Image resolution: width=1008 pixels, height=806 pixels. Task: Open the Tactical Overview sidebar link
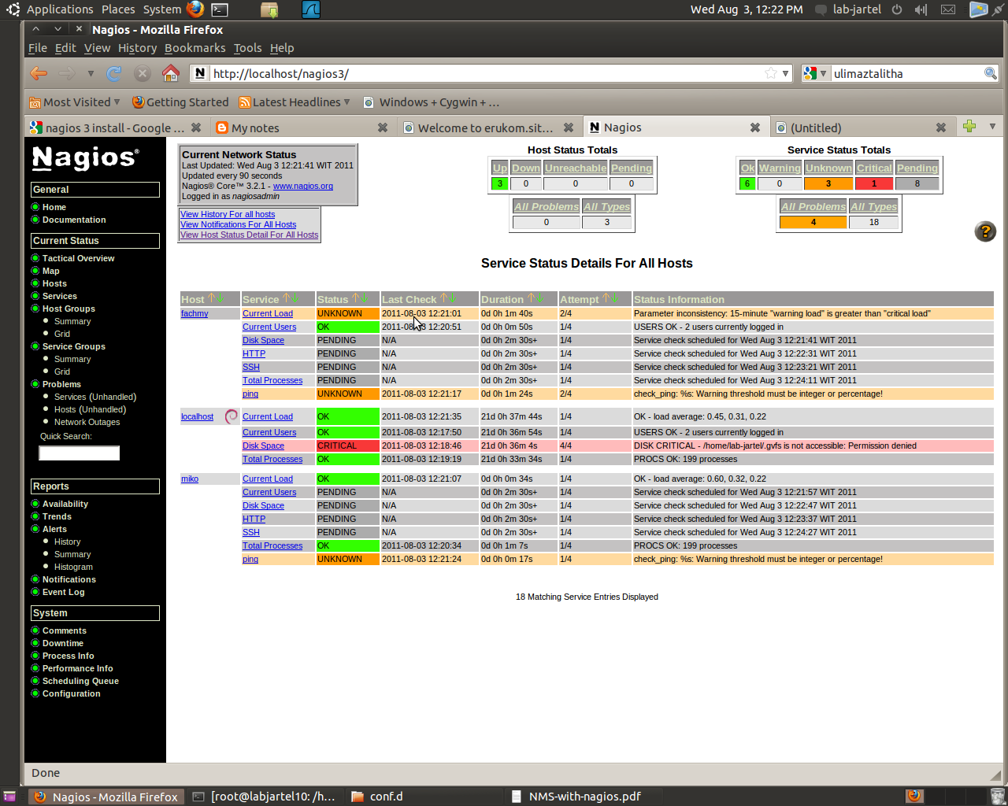[78, 258]
